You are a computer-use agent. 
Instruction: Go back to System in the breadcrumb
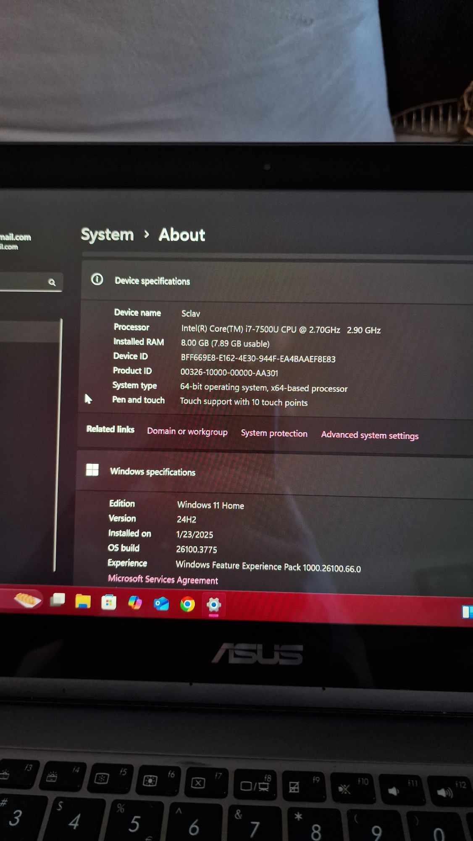[107, 235]
